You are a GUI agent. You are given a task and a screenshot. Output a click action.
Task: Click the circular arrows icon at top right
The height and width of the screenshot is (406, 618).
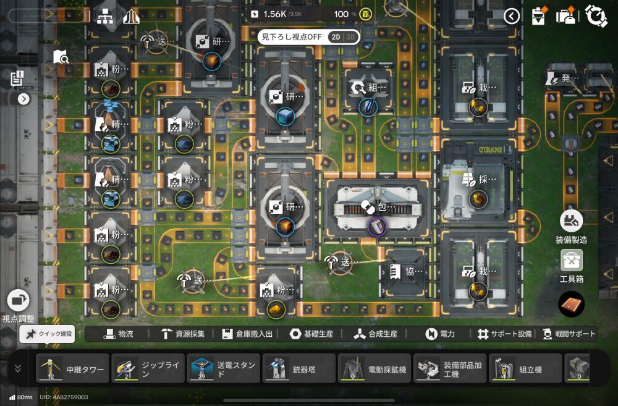point(596,17)
